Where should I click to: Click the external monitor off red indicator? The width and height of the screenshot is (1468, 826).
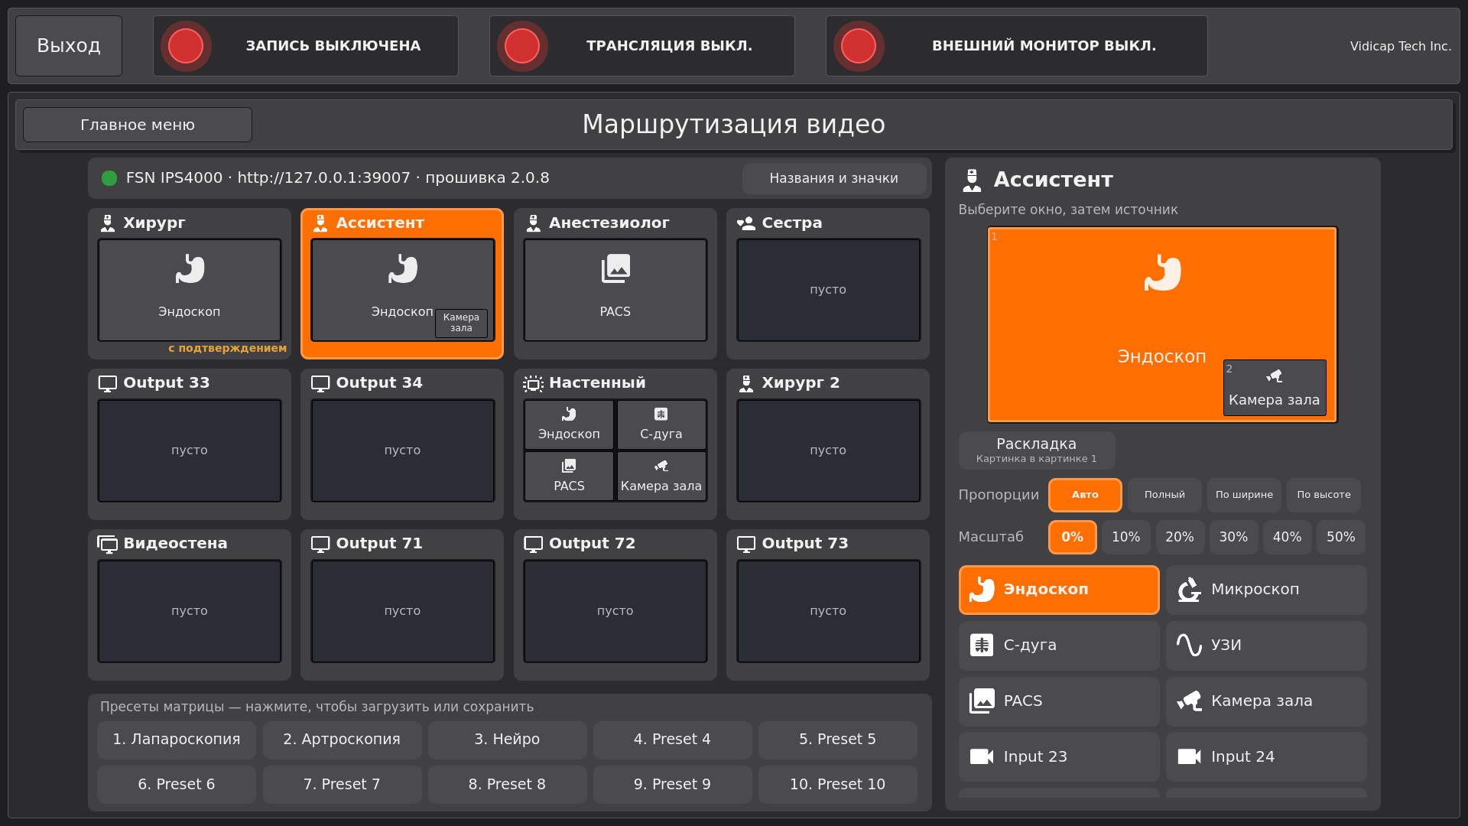pyautogui.click(x=859, y=46)
